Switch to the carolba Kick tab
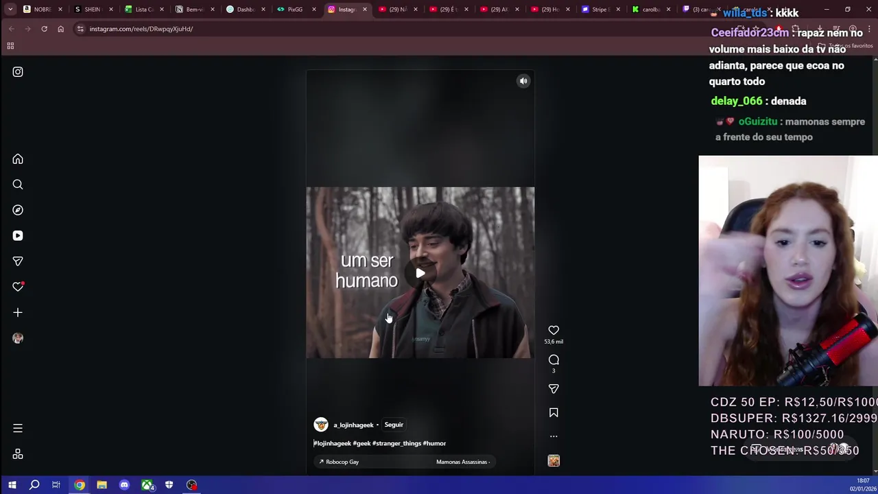 (x=652, y=10)
